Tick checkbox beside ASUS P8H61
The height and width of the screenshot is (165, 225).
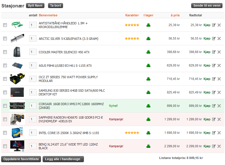coord(5,66)
